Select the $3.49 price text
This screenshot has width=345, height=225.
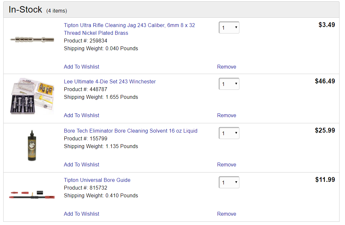pyautogui.click(x=327, y=25)
